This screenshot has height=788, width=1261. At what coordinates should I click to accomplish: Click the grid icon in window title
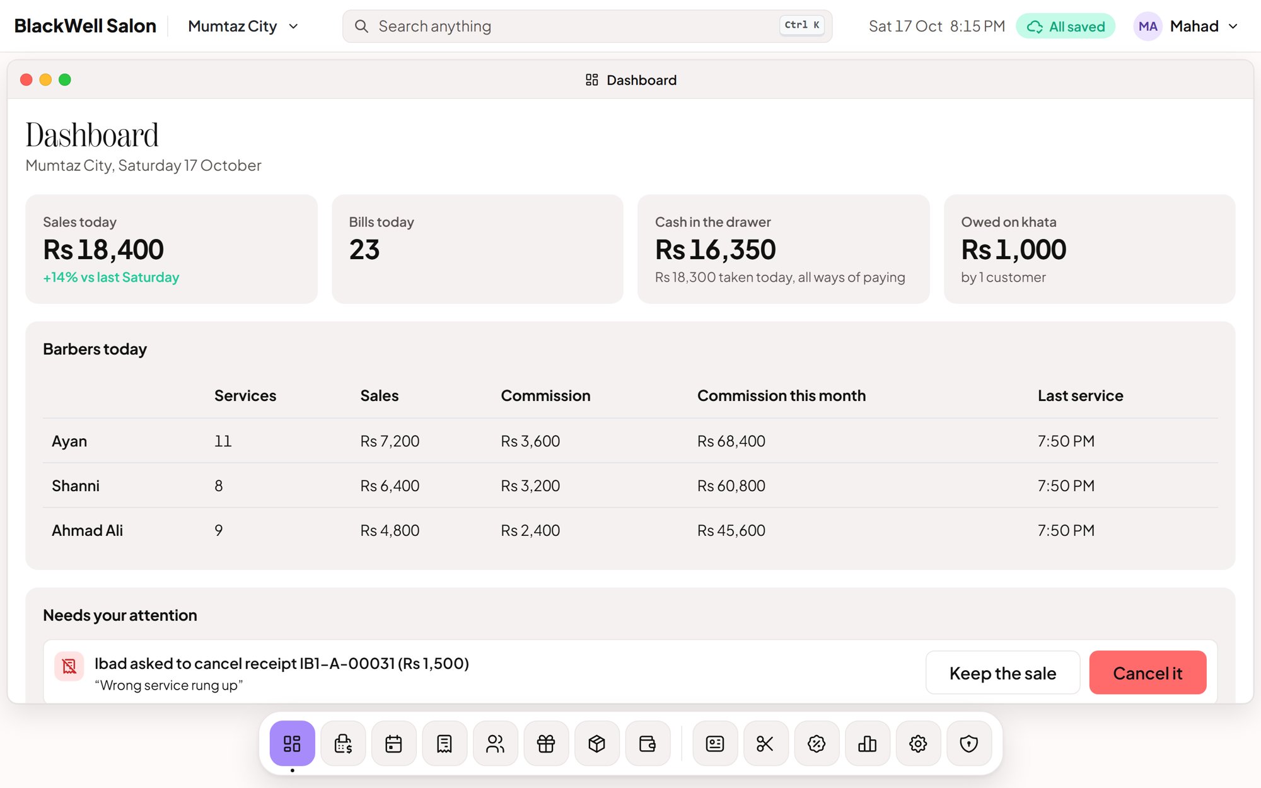coord(591,79)
